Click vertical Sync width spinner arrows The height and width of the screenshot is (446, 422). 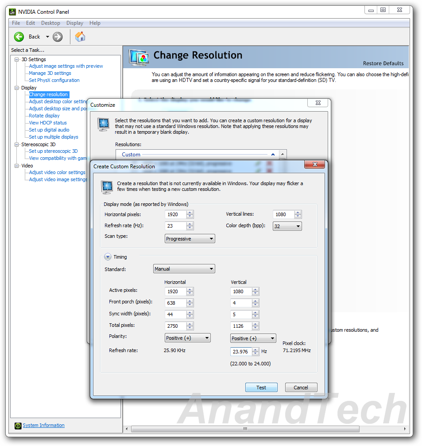pos(255,314)
